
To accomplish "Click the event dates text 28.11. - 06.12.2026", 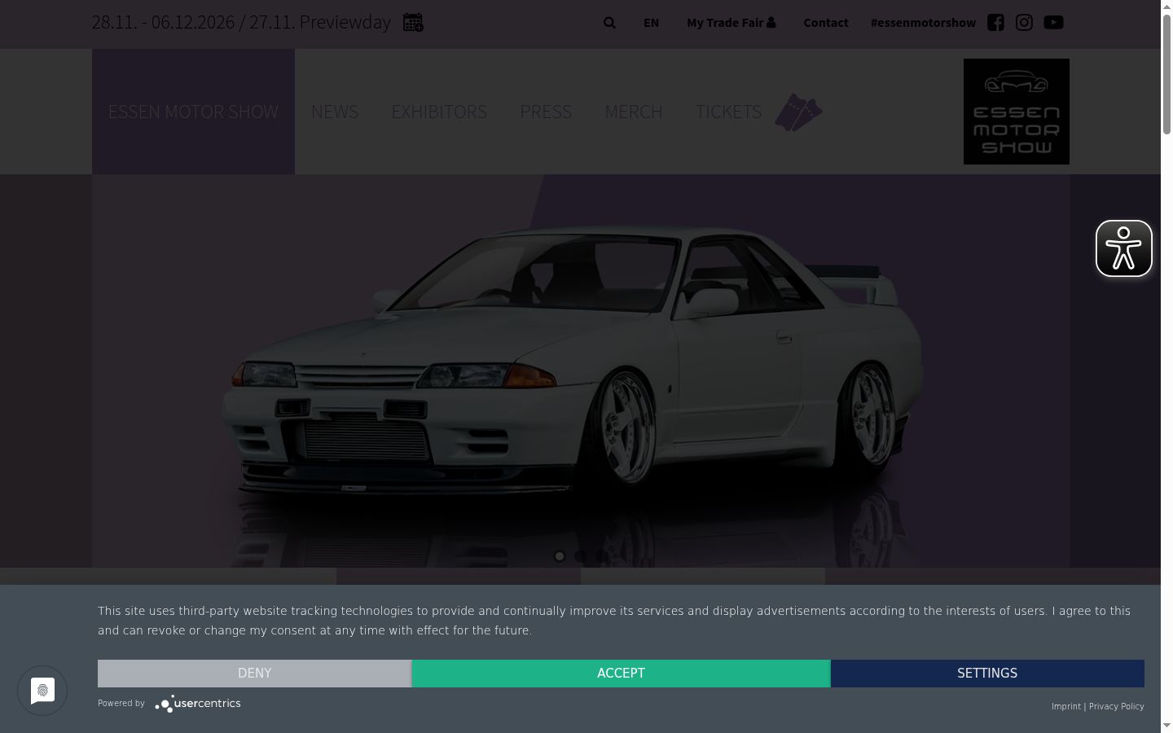I will tap(163, 23).
